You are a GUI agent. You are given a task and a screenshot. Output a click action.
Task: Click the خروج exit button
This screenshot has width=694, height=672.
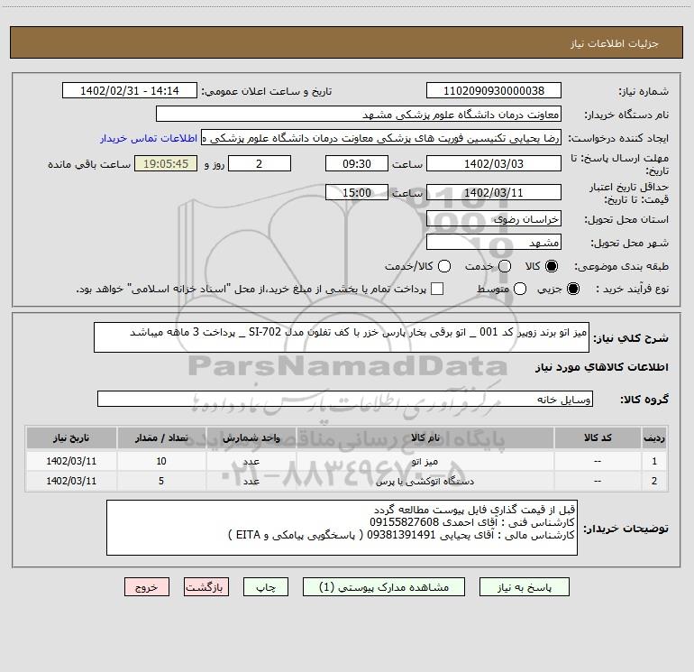(147, 587)
